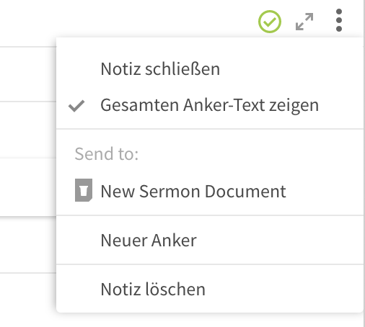Screen dimensions: 365x327
Task: Collapse the note options dropdown menu
Action: point(339,20)
